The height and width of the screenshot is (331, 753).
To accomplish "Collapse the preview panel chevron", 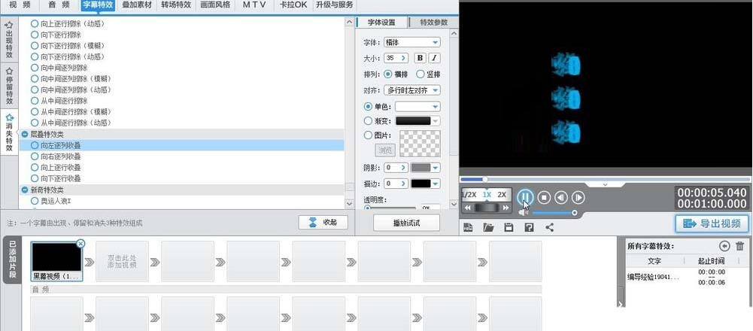I will pyautogui.click(x=605, y=184).
